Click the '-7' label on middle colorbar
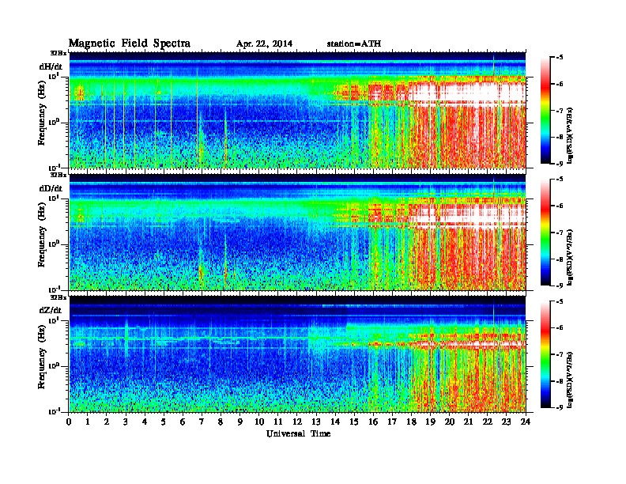The image size is (626, 484). (x=560, y=233)
